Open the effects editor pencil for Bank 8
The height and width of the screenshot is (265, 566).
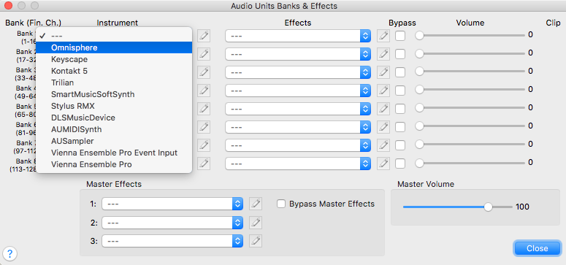[383, 164]
